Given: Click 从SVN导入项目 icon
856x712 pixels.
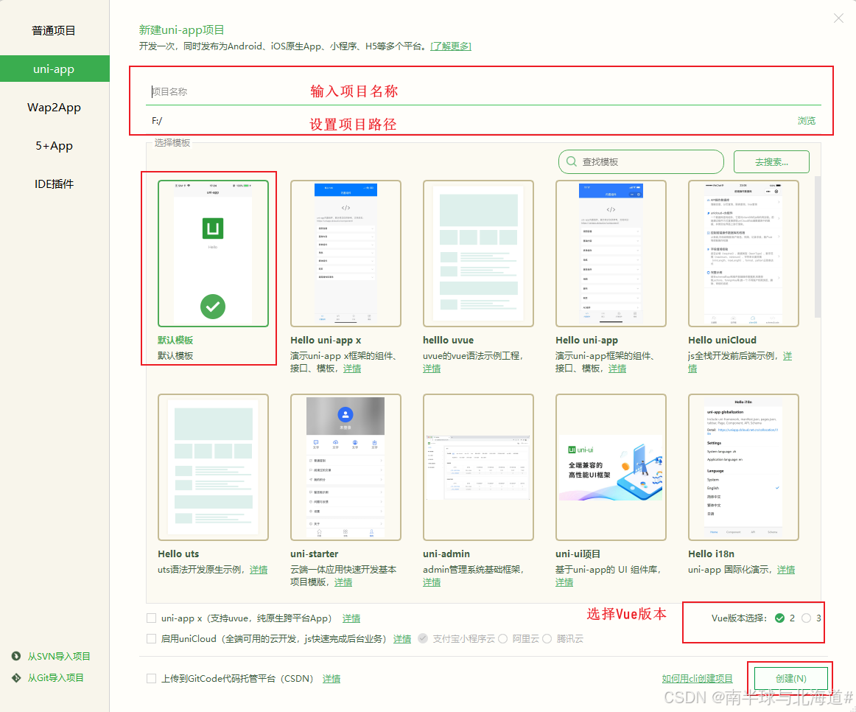Looking at the screenshot, I should click(x=16, y=656).
